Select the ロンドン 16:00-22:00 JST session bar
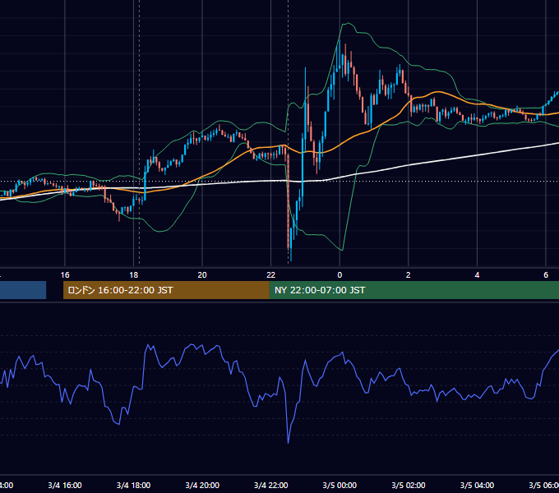This screenshot has width=559, height=493. (166, 290)
